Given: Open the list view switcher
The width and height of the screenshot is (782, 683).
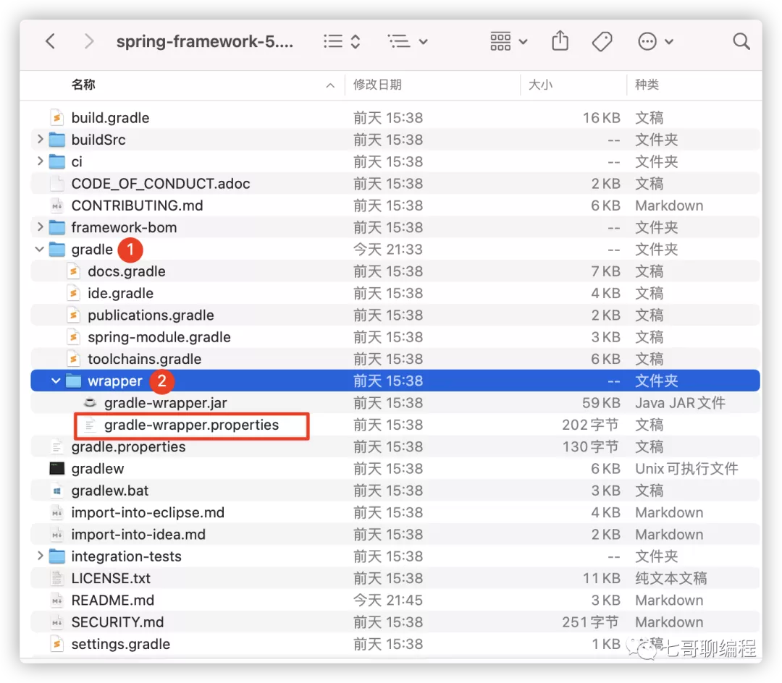Looking at the screenshot, I should coord(342,41).
